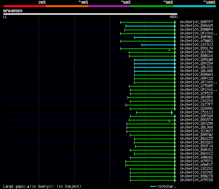The width and height of the screenshot is (219, 189).
Task: Select the UniRef100_C6SZ02 label
Action: pos(196,169)
